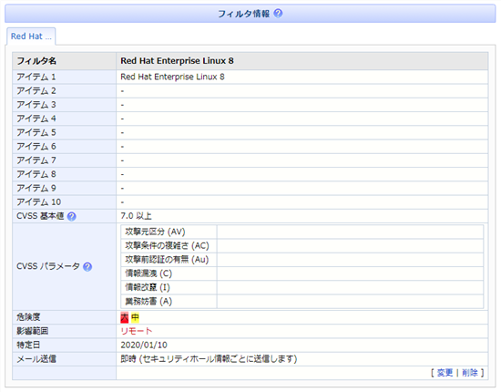
Task: Click the アイテム 6 label
Action: (36, 147)
